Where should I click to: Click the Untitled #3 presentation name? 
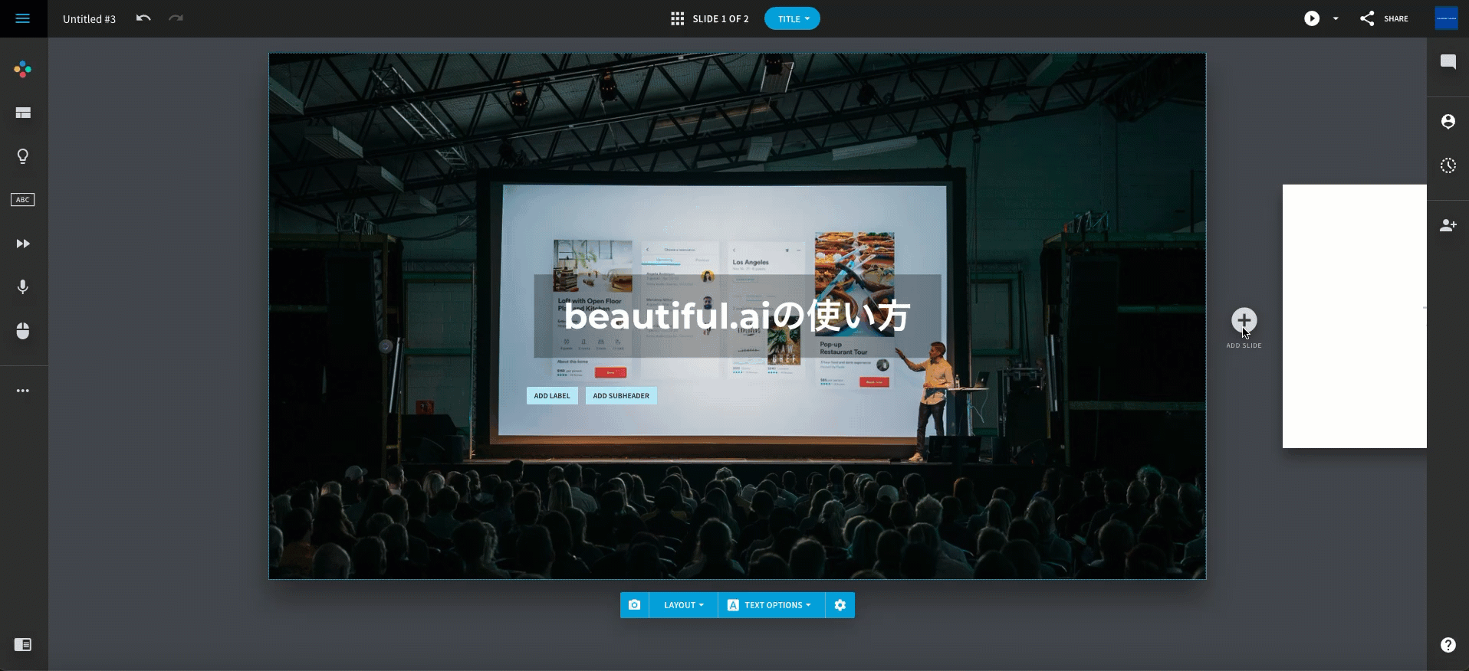(89, 19)
